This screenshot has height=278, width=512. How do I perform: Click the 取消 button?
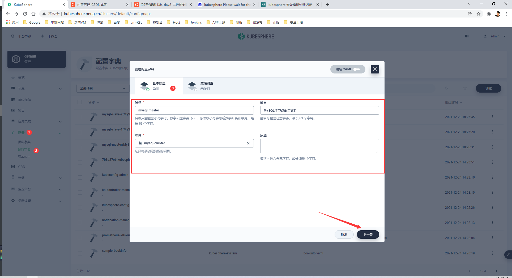[x=344, y=234]
